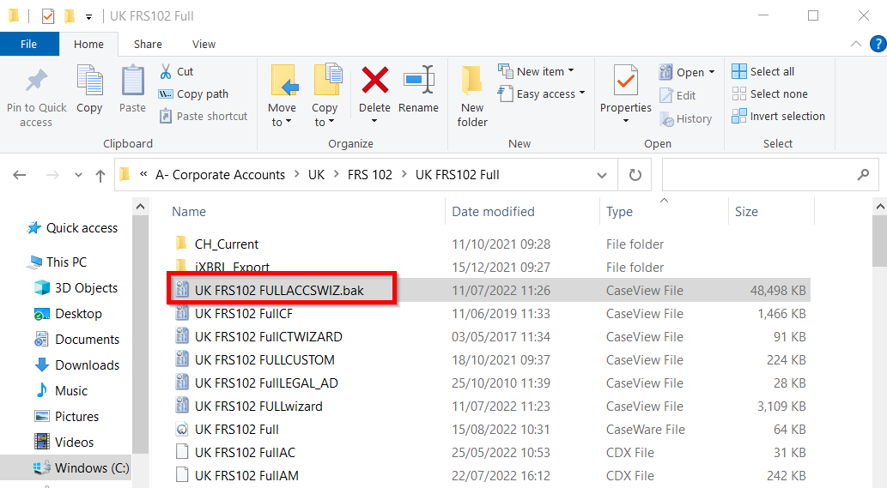Viewport: 887px width, 488px height.
Task: Click the Properties icon
Action: (x=625, y=81)
